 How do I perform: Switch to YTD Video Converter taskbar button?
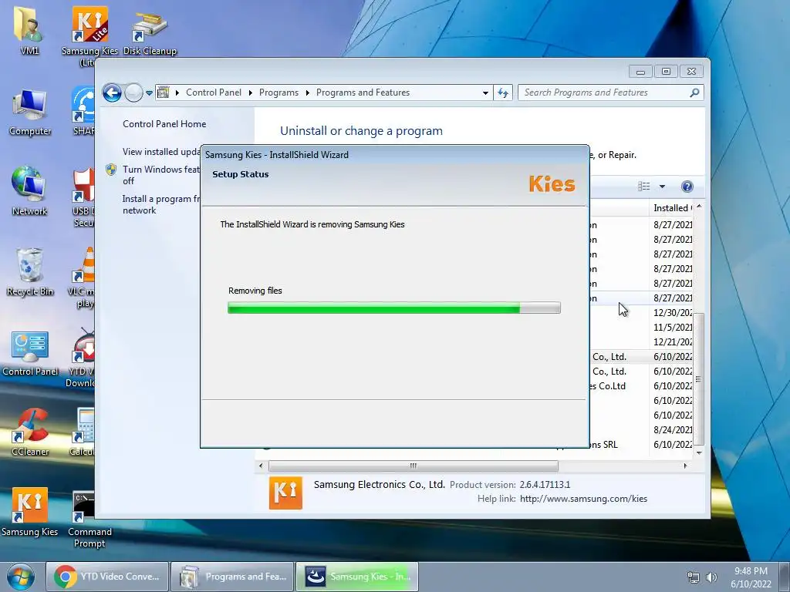[107, 577]
